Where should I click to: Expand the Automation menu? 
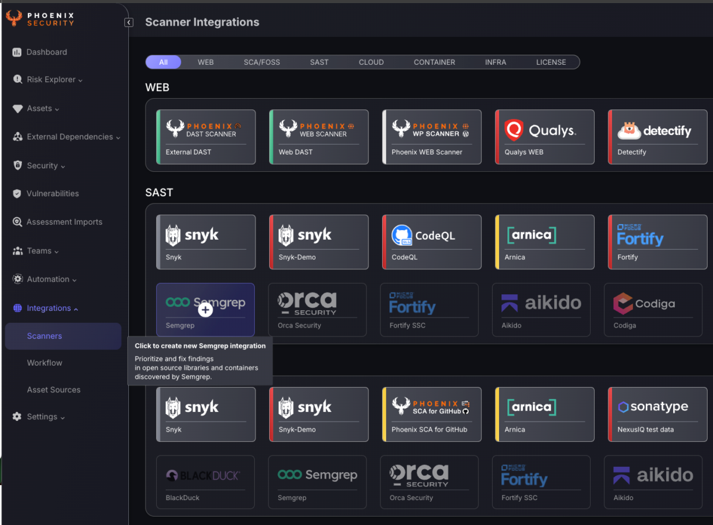[74, 280]
